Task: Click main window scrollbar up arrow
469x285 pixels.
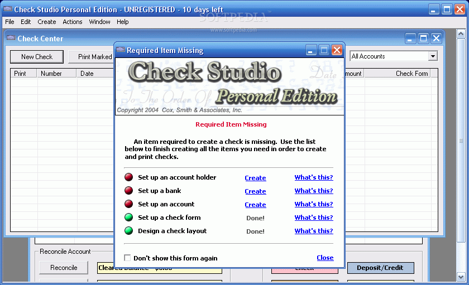Action: 461,33
